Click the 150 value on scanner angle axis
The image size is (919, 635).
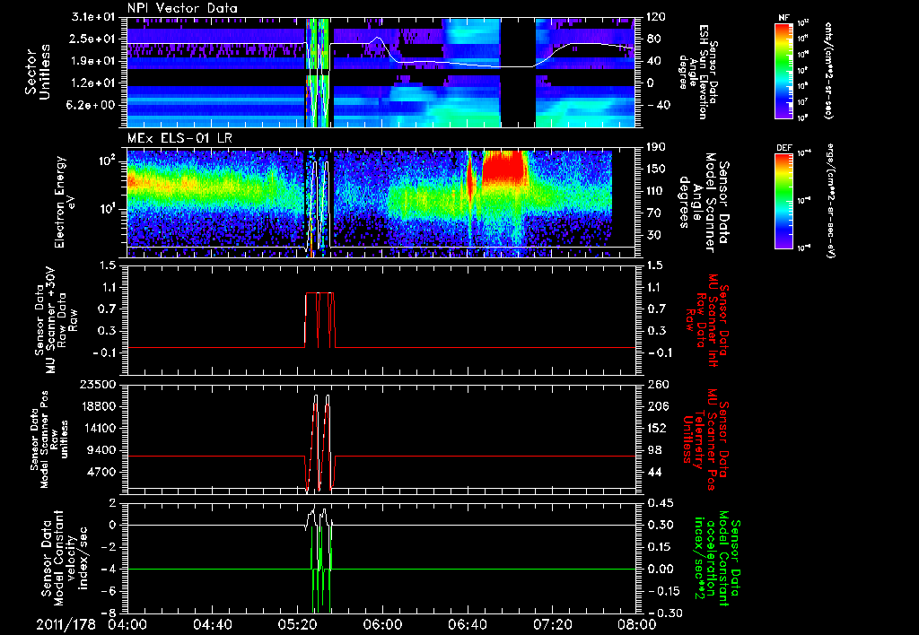coord(657,170)
